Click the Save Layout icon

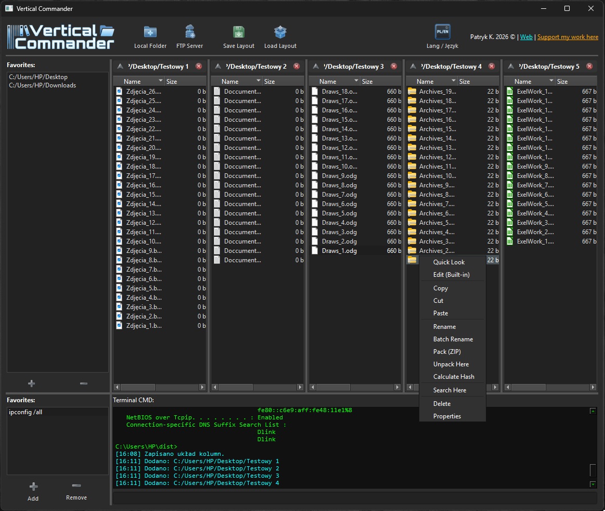click(x=239, y=33)
